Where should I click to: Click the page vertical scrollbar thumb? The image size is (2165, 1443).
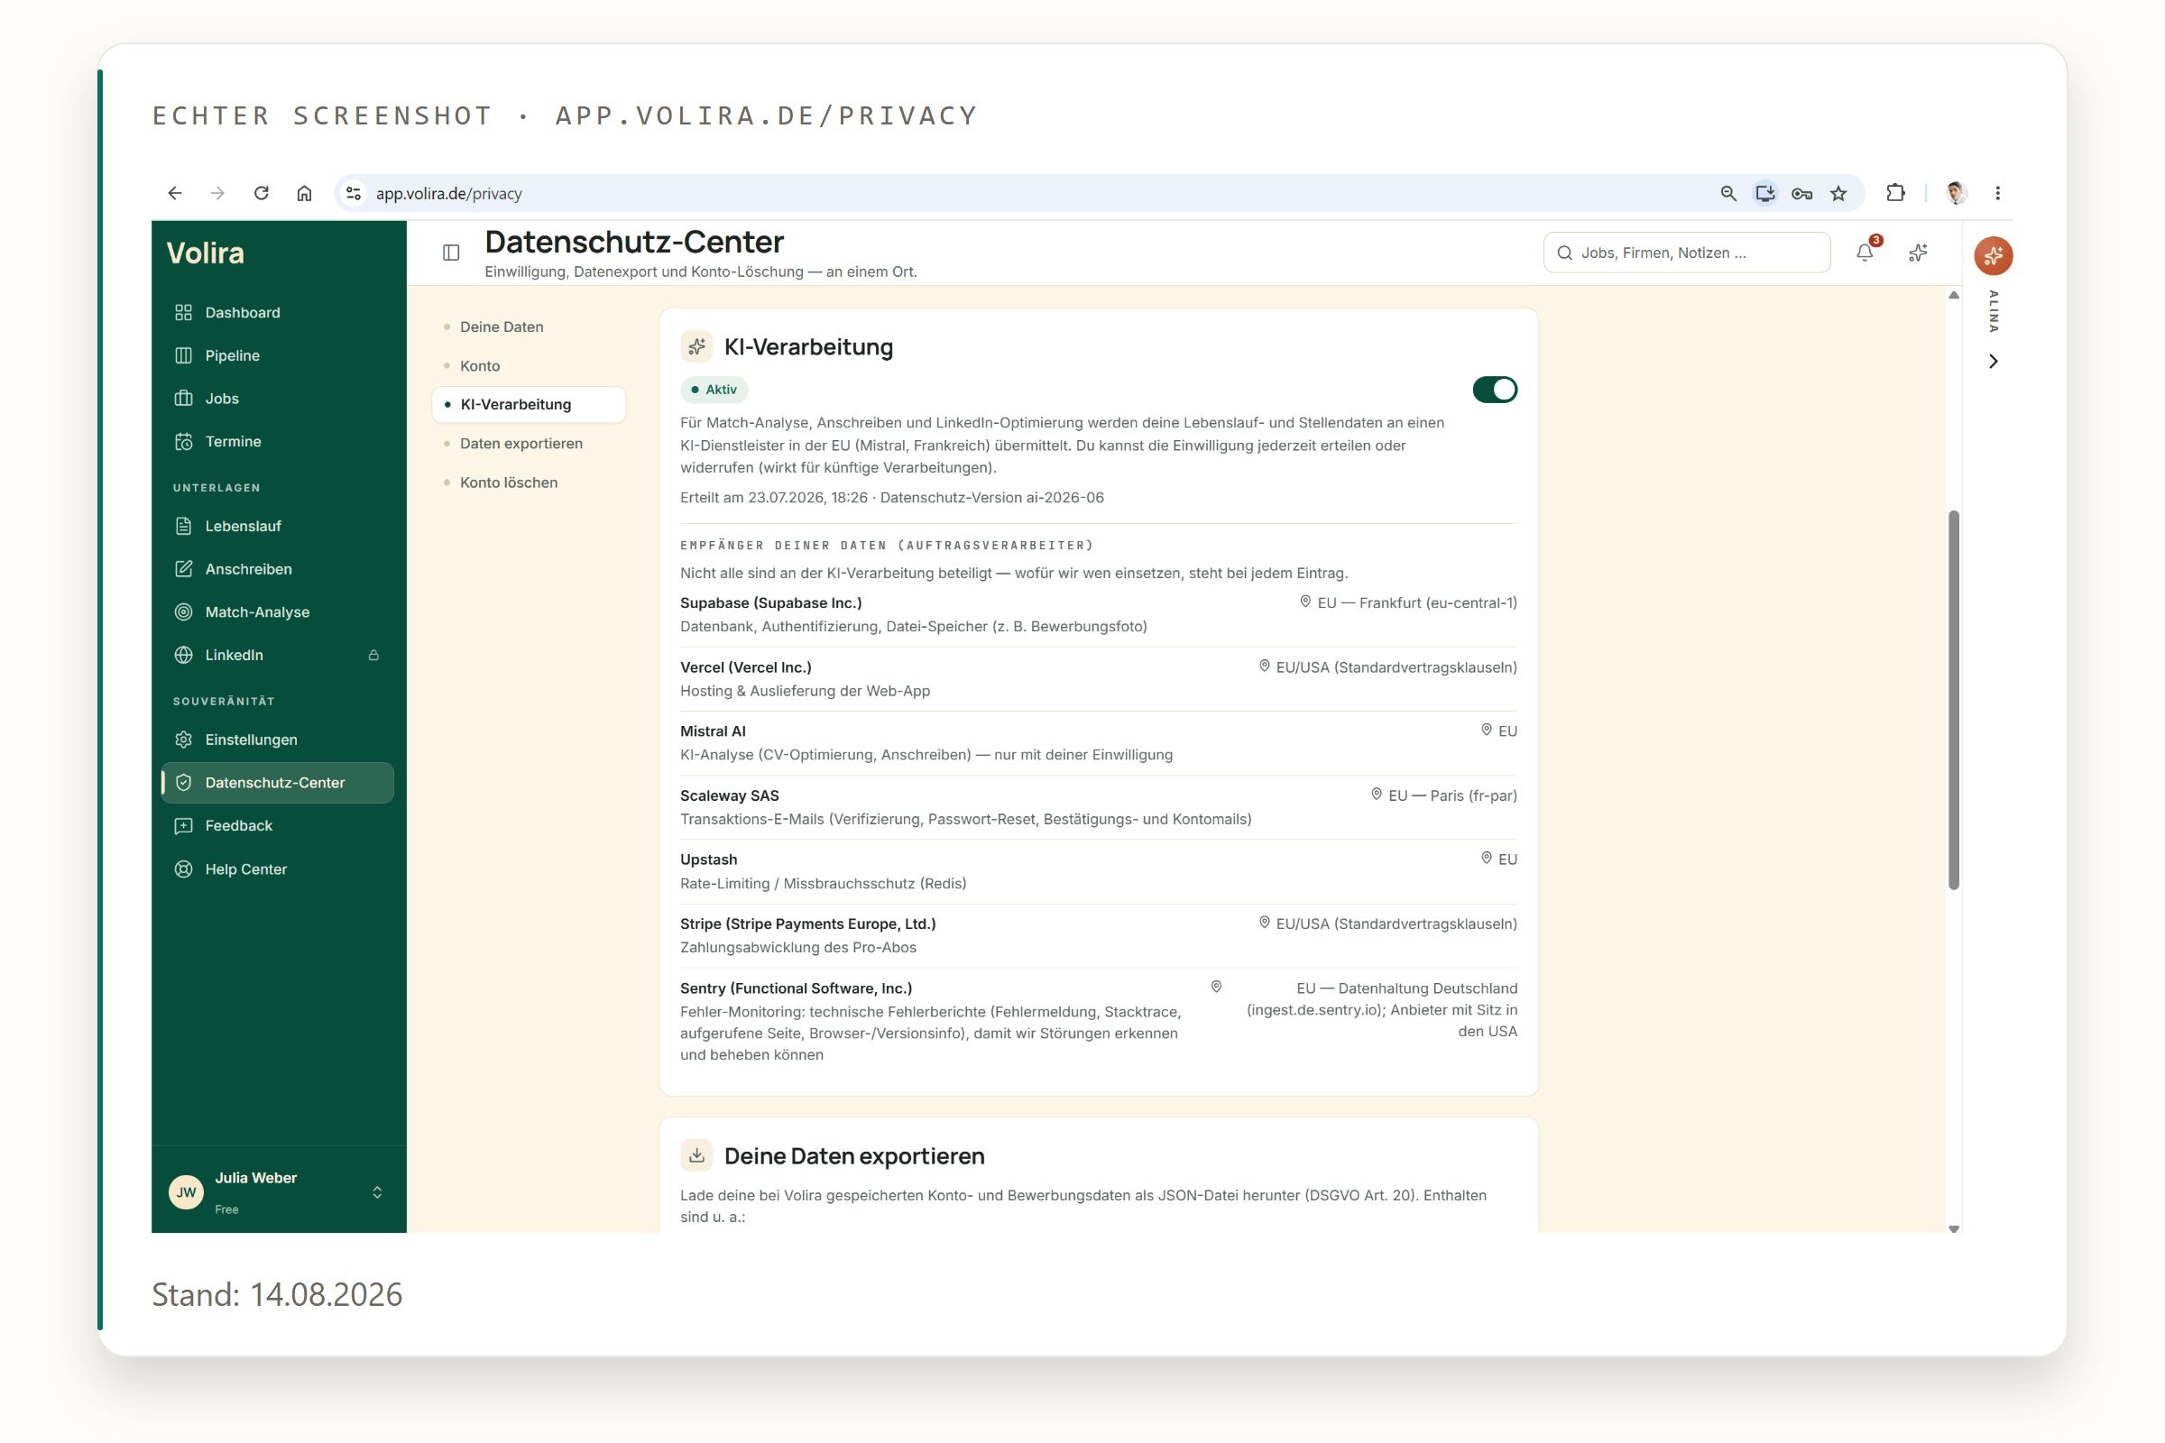(1953, 700)
